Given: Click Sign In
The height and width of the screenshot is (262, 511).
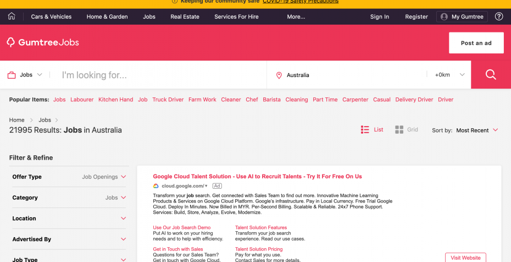Looking at the screenshot, I should tap(379, 17).
